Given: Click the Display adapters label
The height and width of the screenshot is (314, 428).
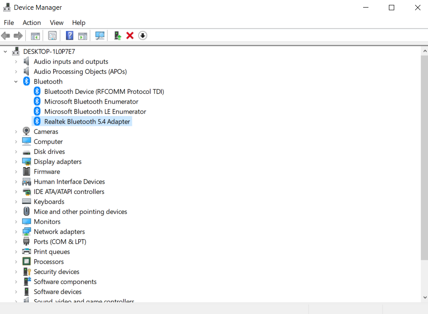Looking at the screenshot, I should click(x=58, y=161).
